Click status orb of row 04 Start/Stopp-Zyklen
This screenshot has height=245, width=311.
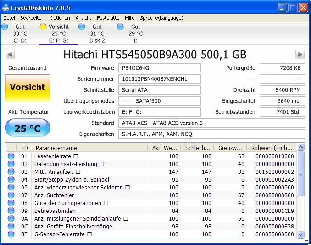click(11, 179)
